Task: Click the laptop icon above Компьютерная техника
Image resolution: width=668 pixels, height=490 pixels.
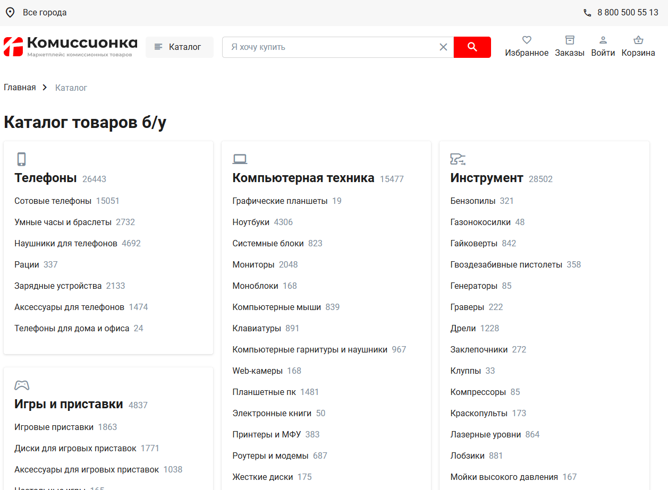Action: click(240, 159)
